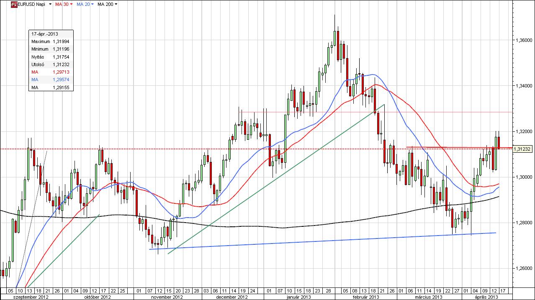
Task: Click the red Fx chart logo icon
Action: click(x=14, y=4)
